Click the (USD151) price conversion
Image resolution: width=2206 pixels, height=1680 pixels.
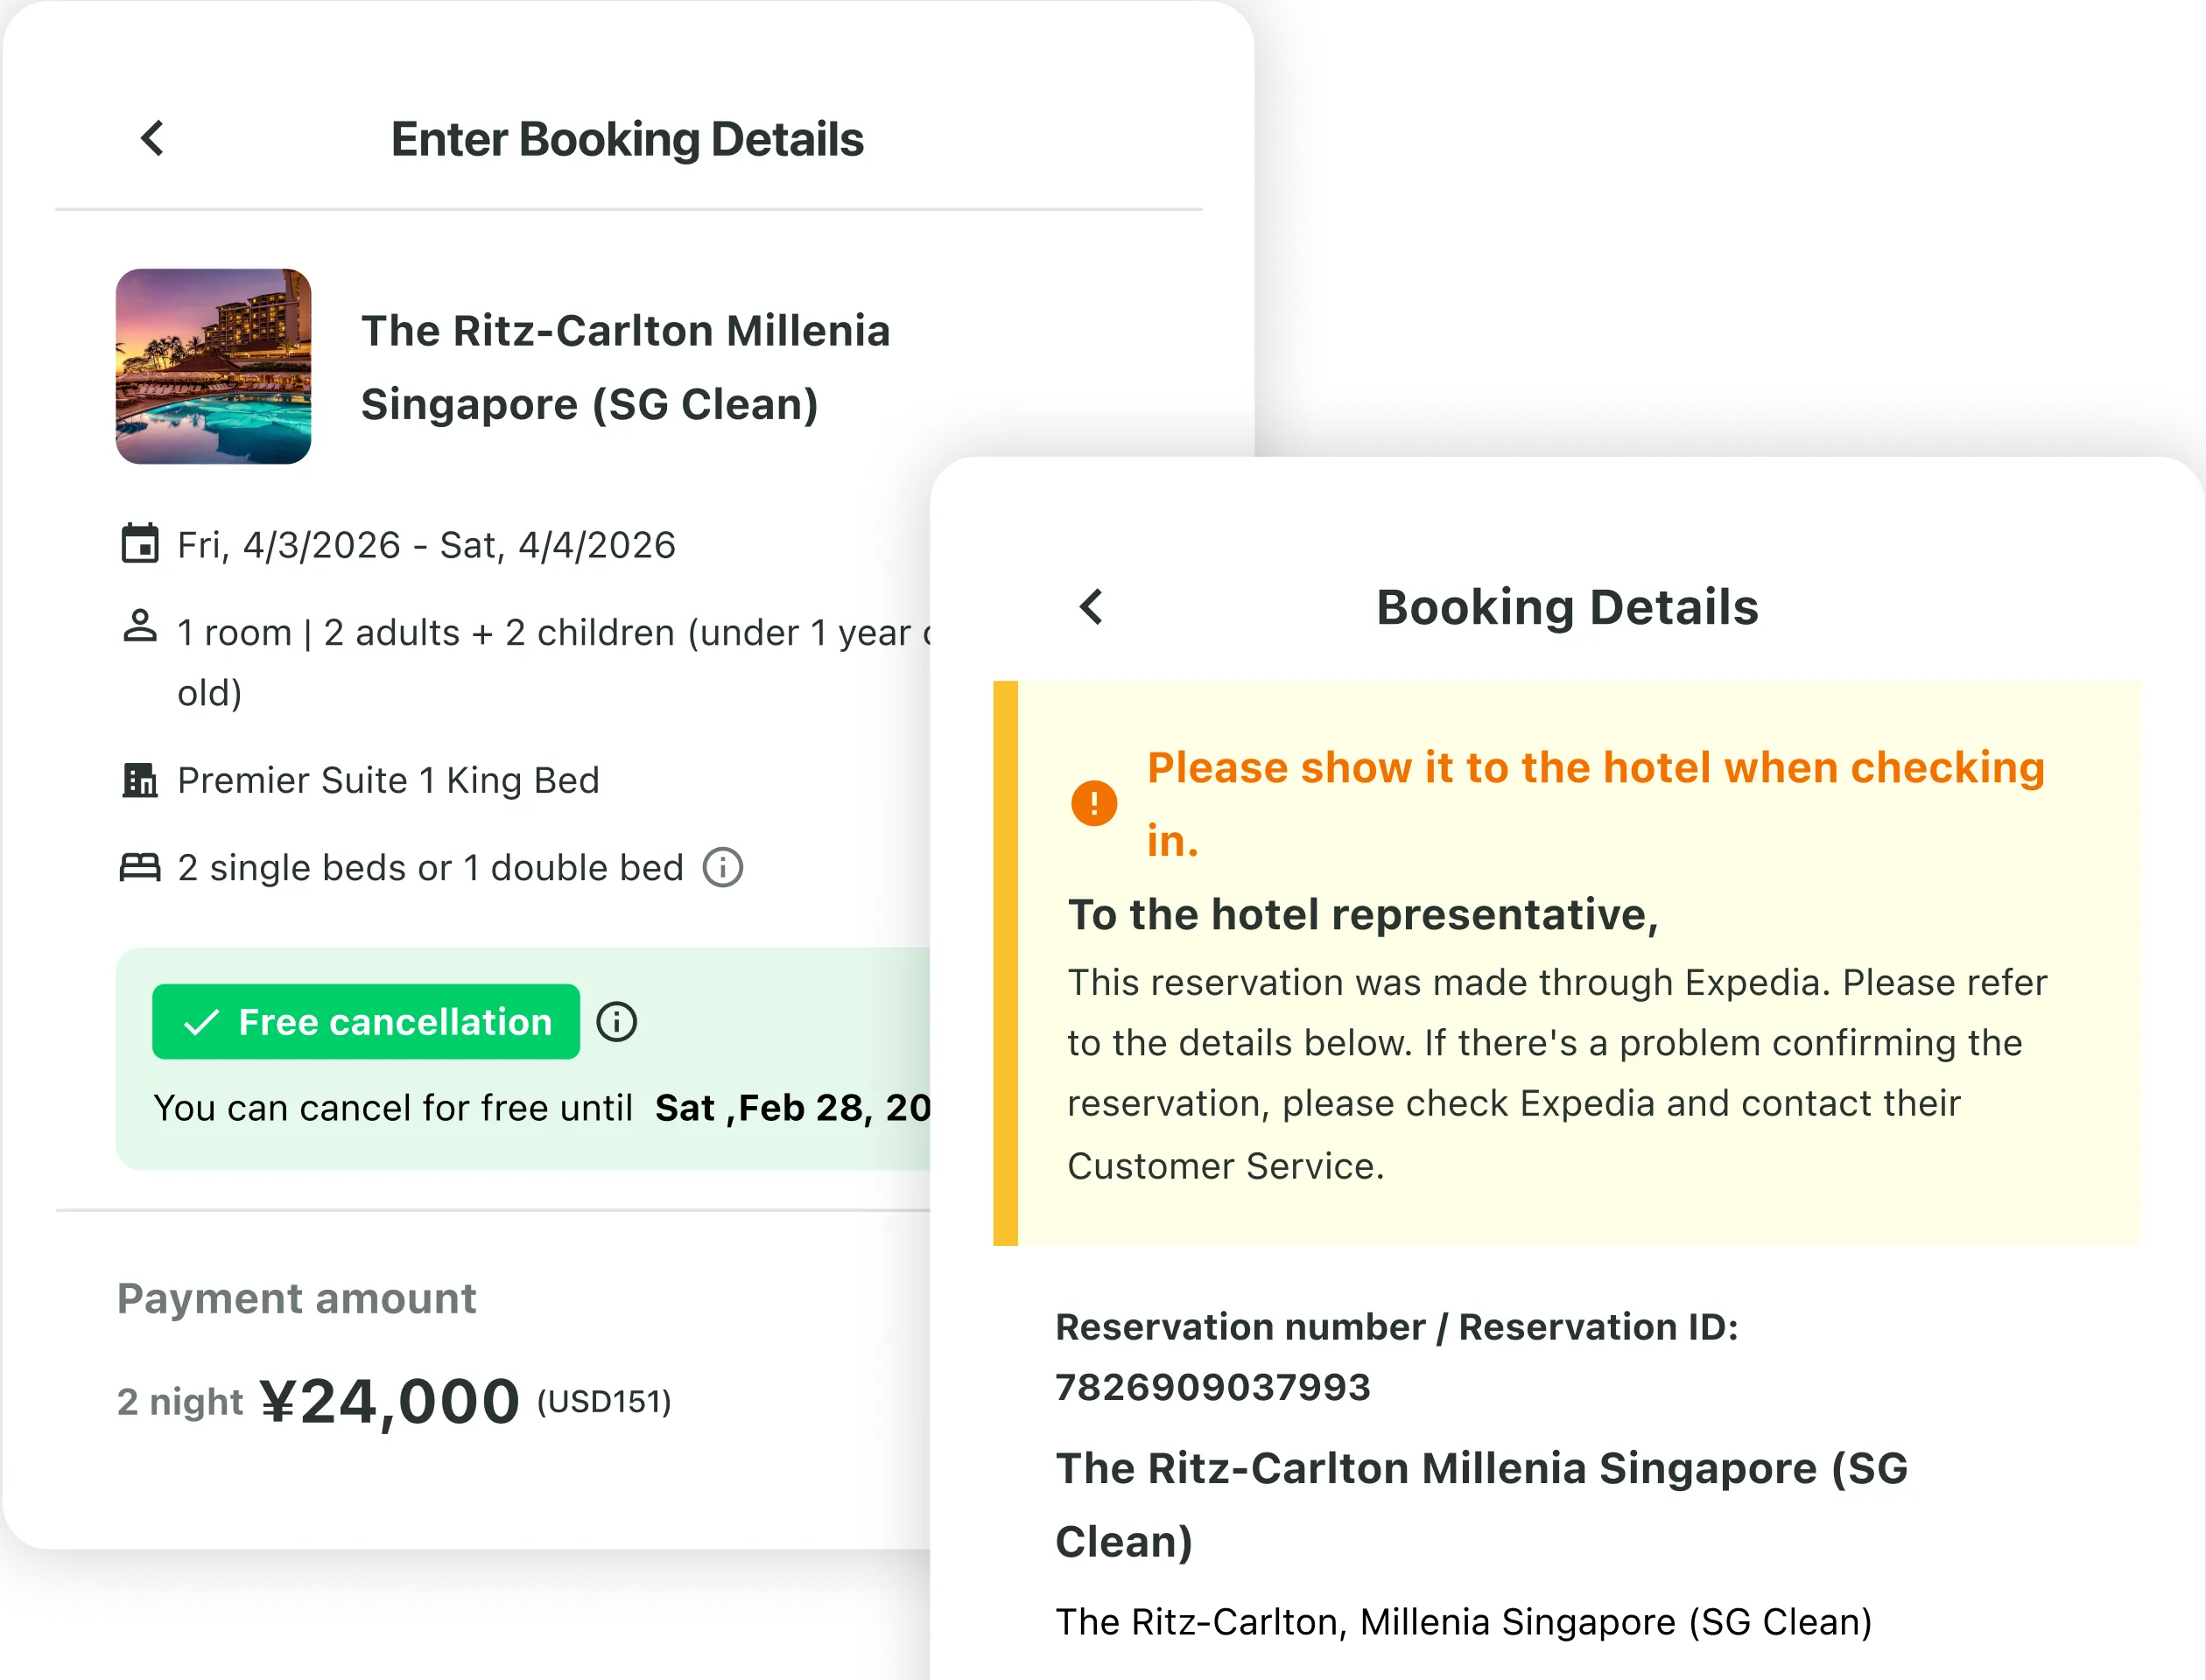604,1401
